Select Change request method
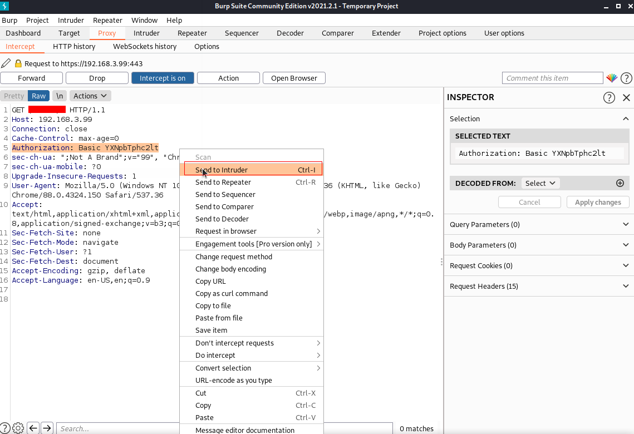This screenshot has height=434, width=634. tap(252, 257)
